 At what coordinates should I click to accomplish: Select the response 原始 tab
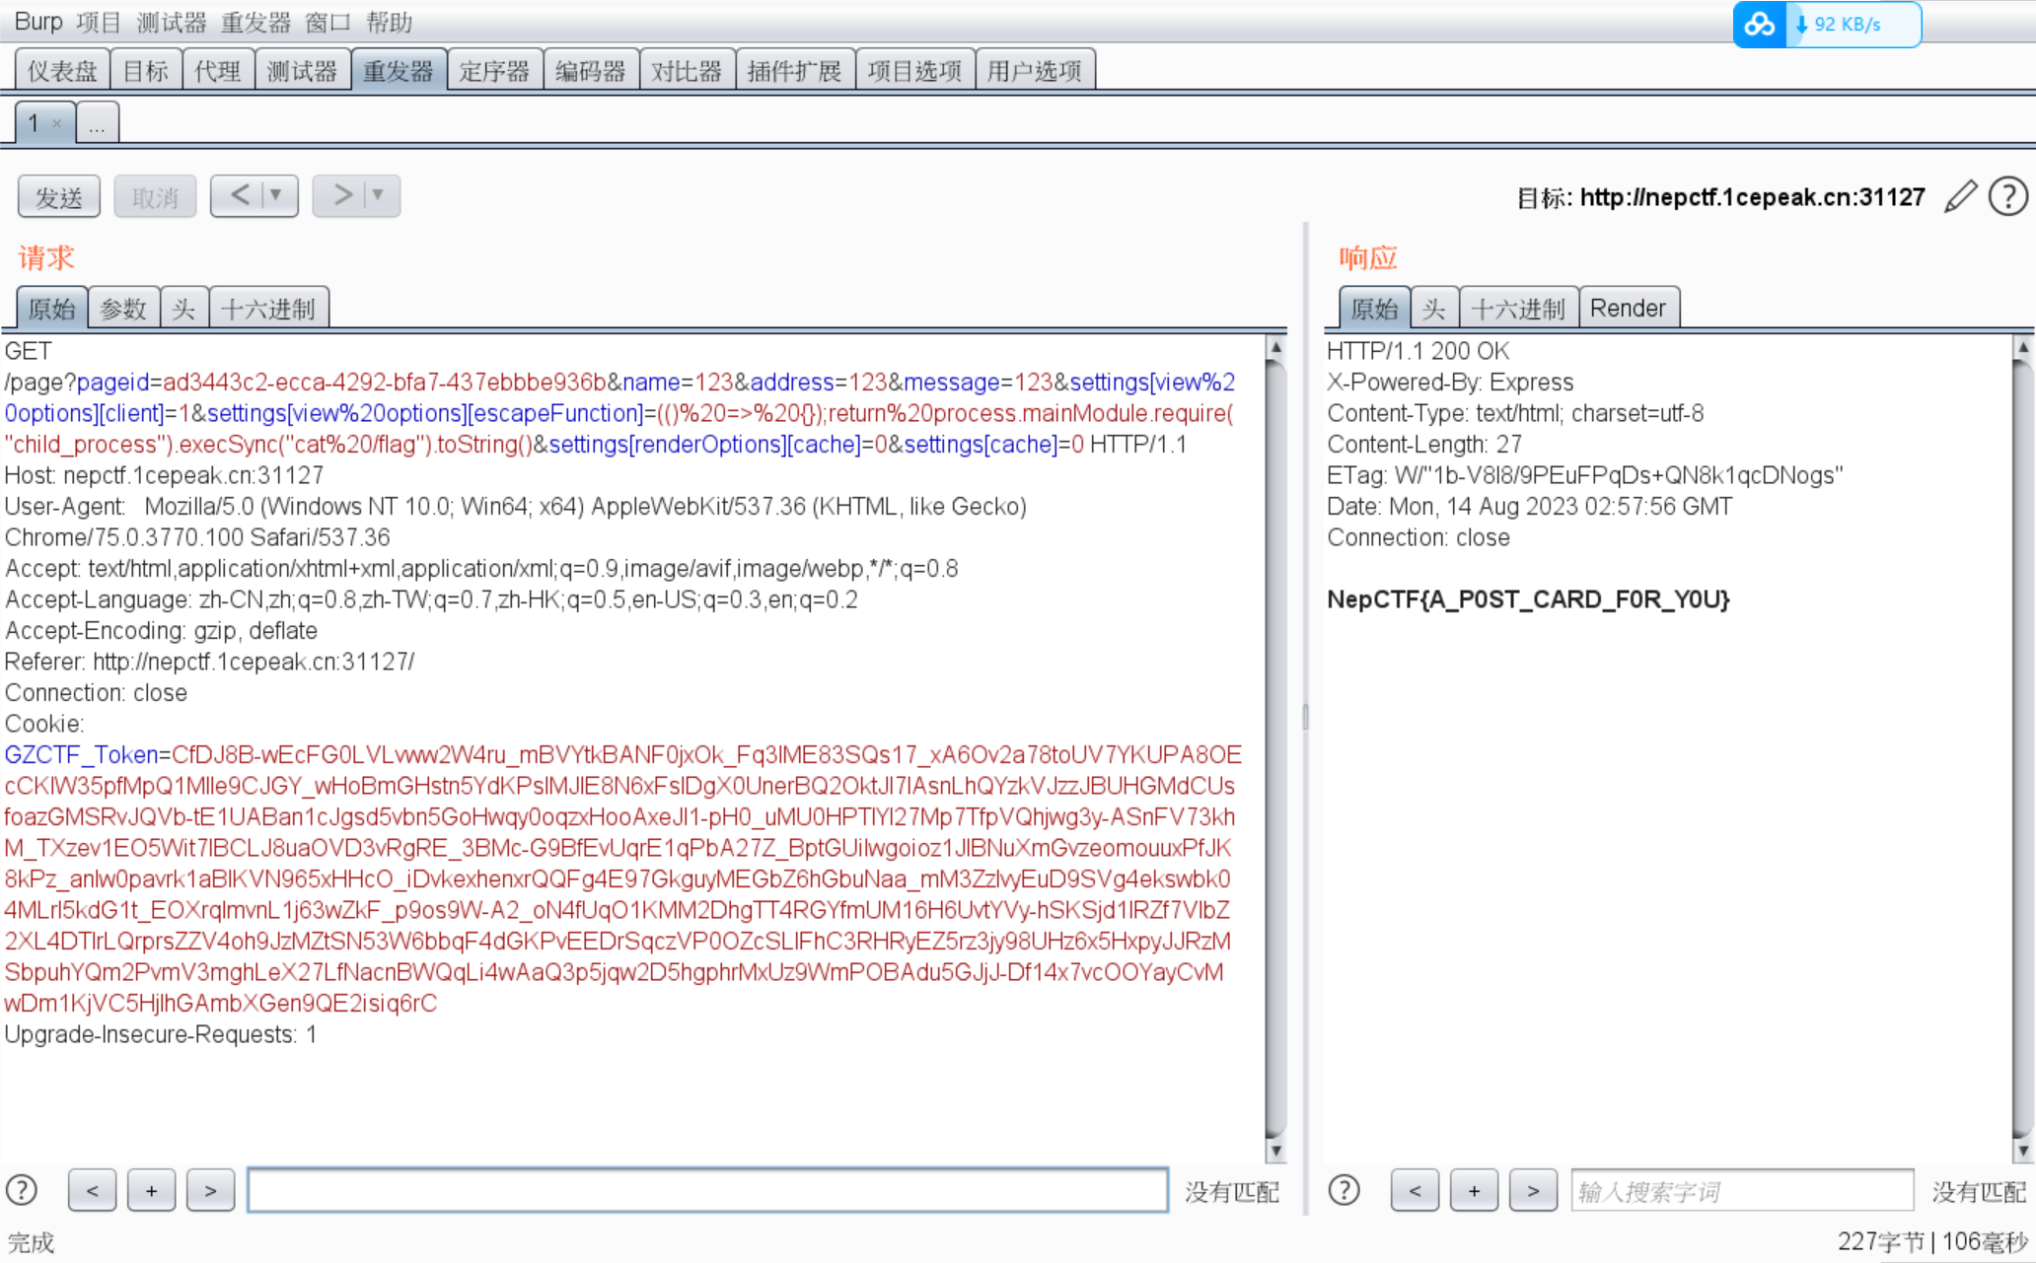[x=1374, y=309]
